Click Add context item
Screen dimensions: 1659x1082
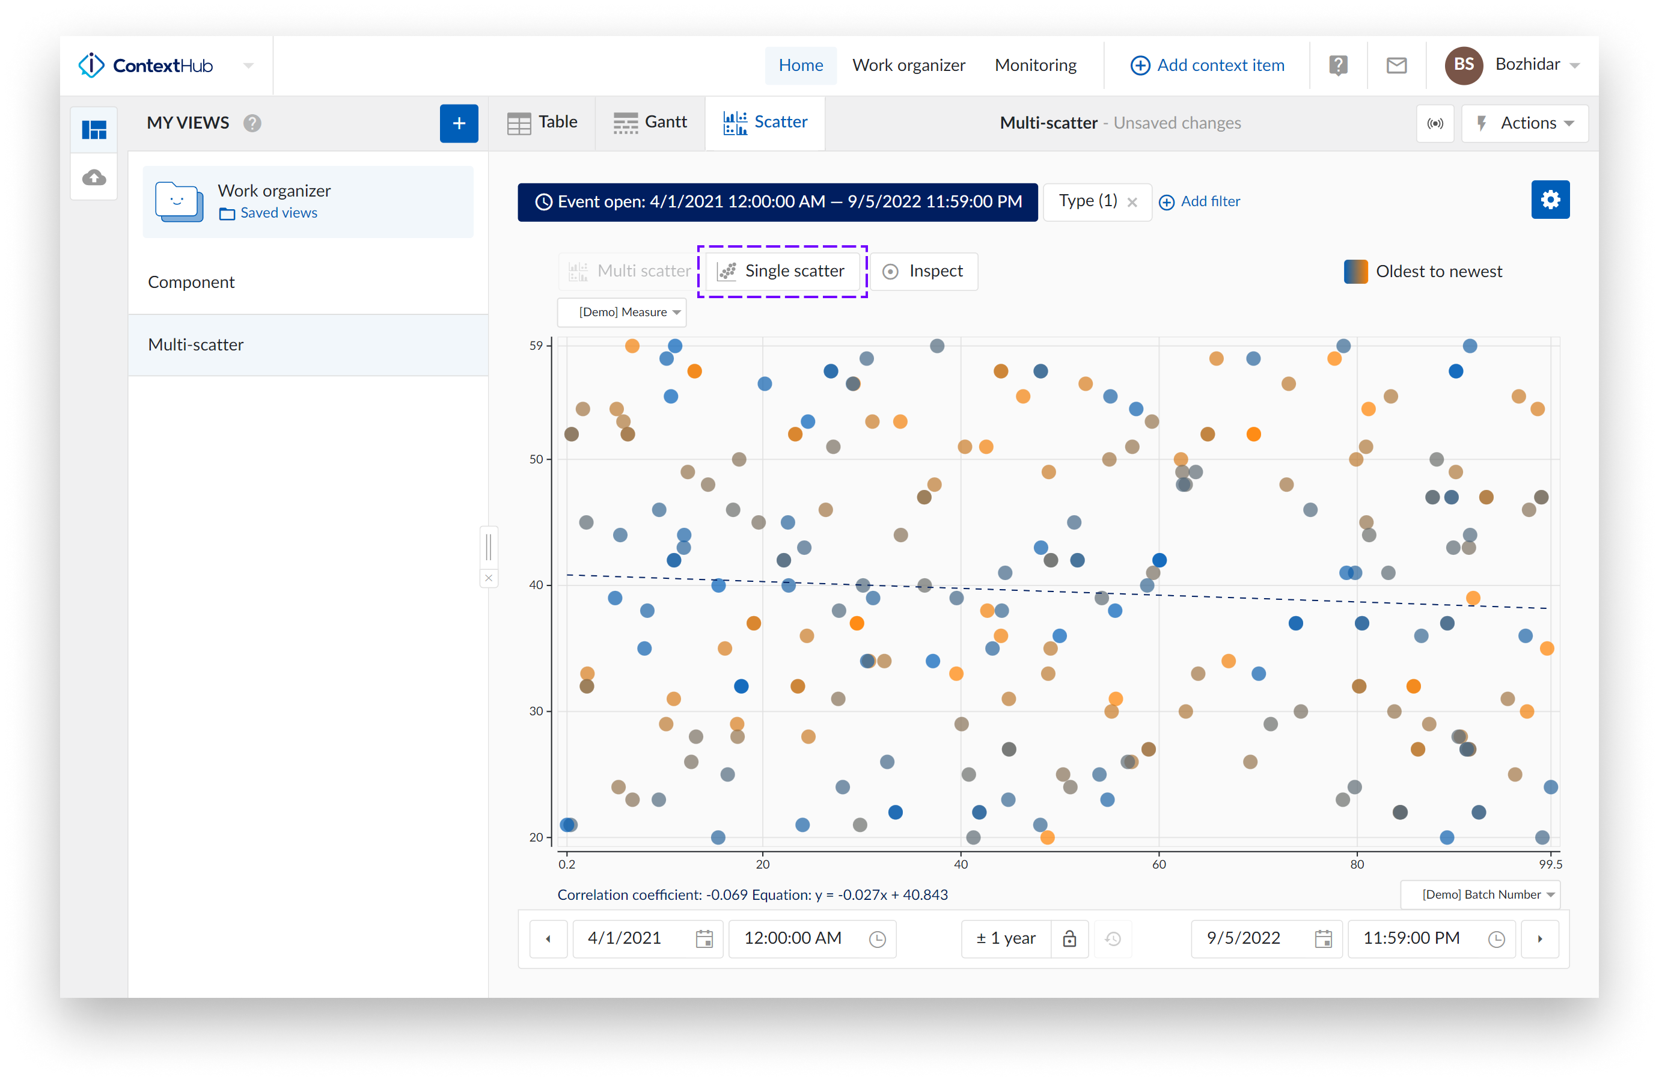coord(1208,65)
